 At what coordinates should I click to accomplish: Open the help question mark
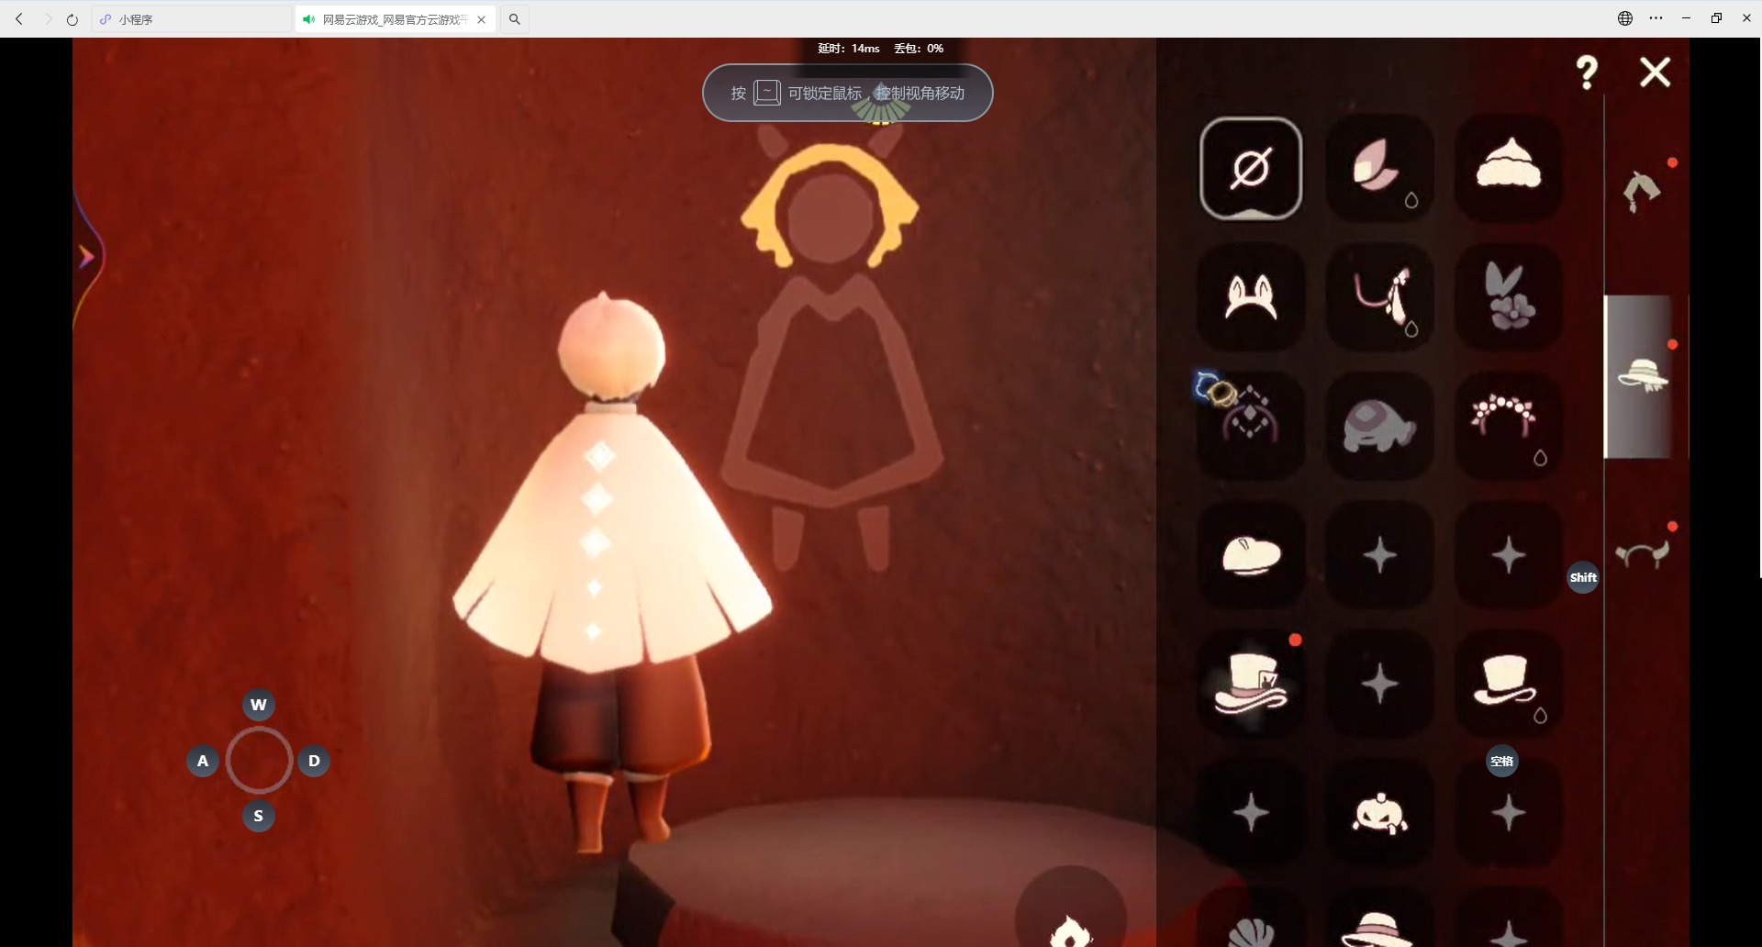[1587, 72]
